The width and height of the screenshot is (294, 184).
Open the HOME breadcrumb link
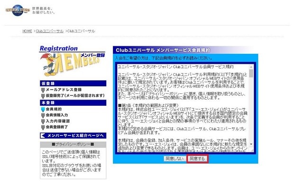click(x=27, y=31)
